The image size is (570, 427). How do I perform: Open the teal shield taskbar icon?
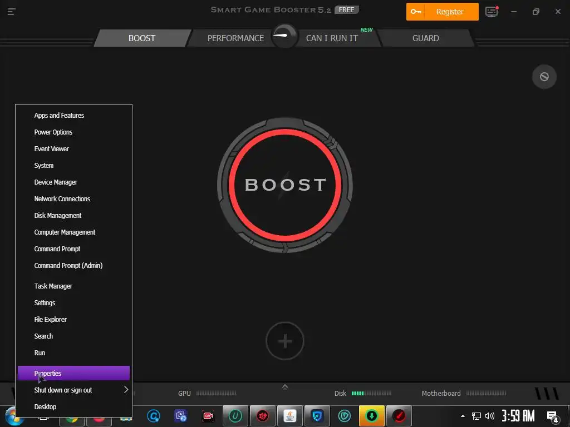(344, 416)
